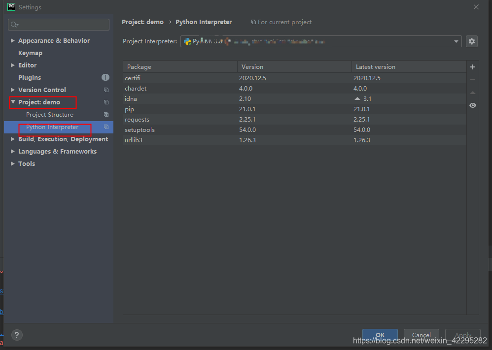492x350 pixels.
Task: Click version 2.25.1 of requests
Action: (247, 120)
